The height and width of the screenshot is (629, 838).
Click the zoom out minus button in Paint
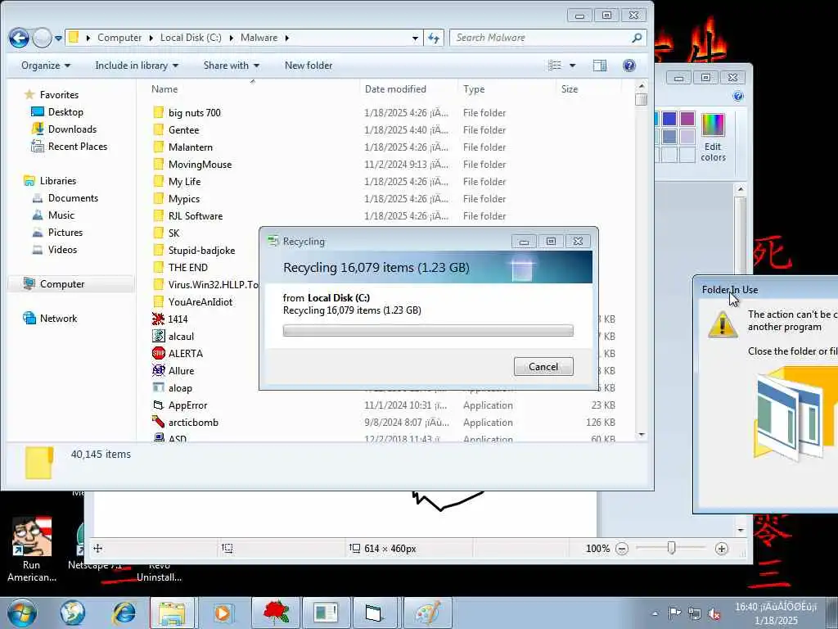click(622, 548)
